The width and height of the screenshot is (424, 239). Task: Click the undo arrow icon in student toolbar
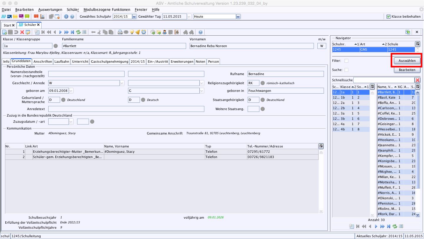(16, 32)
